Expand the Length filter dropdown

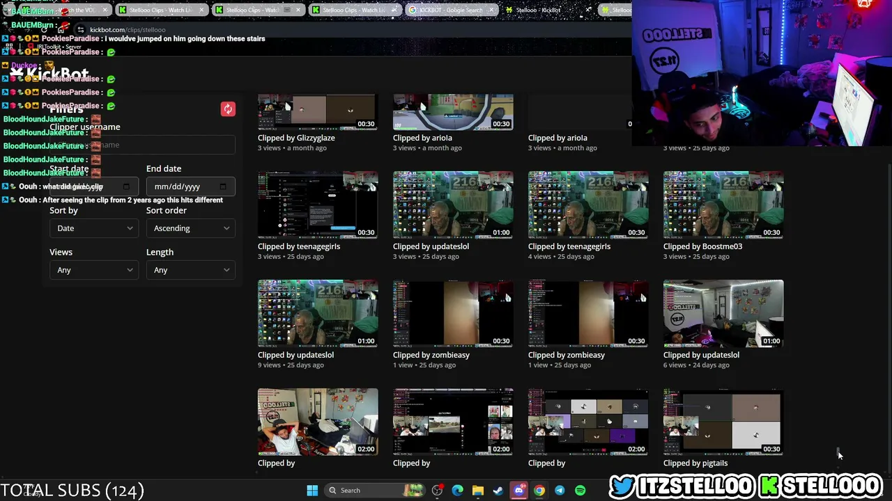pos(190,270)
